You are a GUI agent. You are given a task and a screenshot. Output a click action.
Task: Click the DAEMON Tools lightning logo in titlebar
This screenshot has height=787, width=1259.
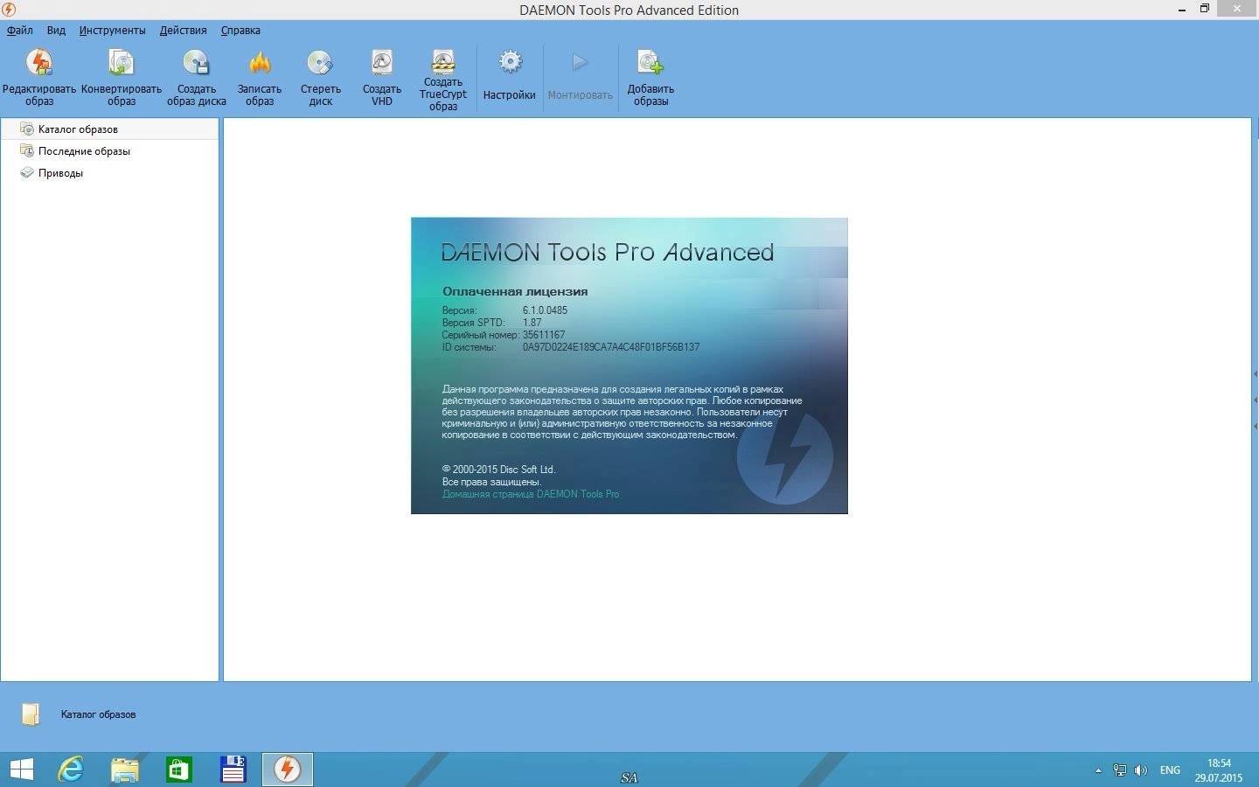(9, 10)
